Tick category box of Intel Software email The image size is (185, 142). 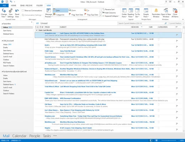point(159,39)
